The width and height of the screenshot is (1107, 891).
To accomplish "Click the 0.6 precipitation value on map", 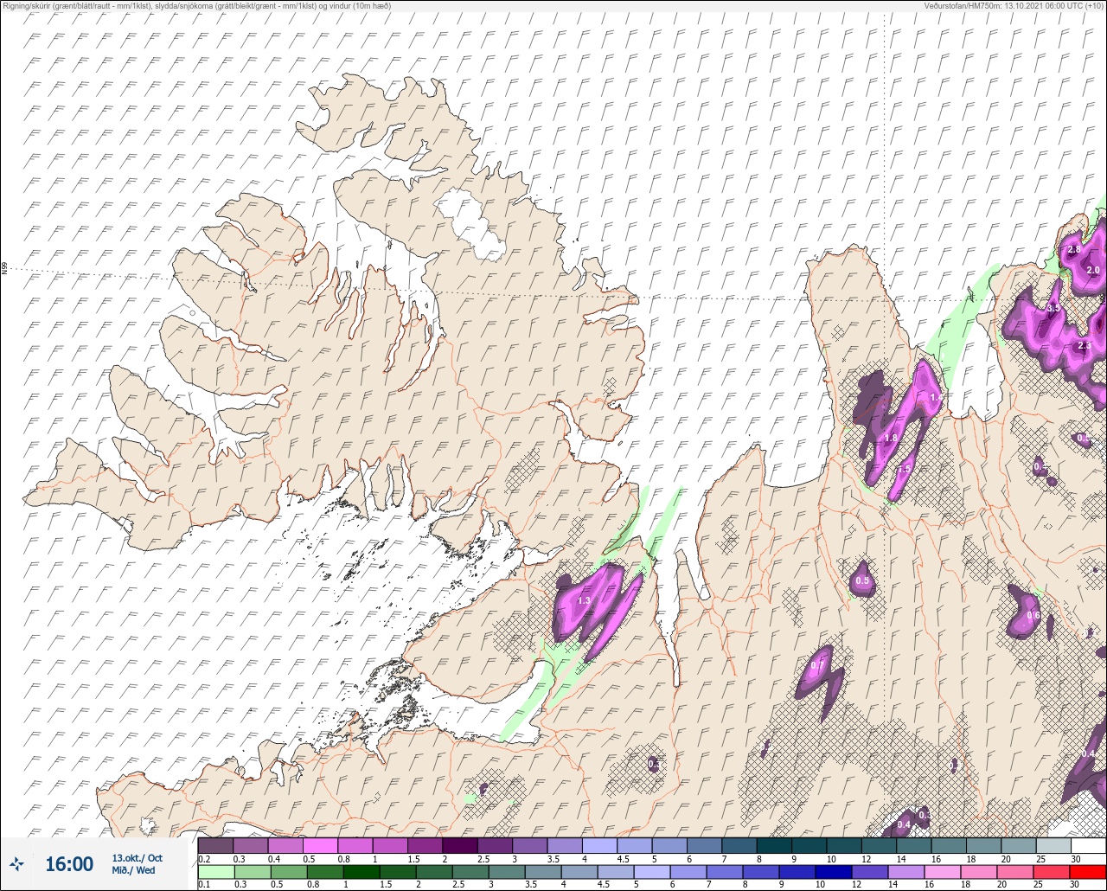I will [x=1033, y=616].
